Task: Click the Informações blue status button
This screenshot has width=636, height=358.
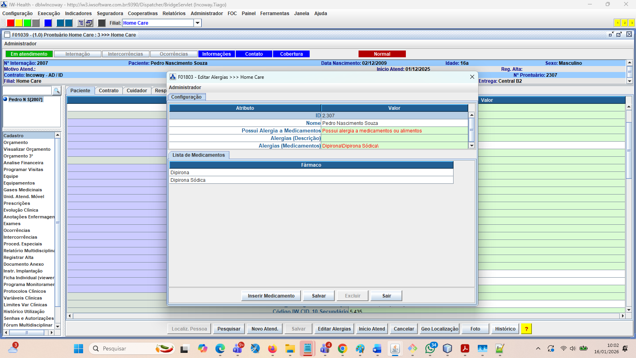Action: coord(216,54)
